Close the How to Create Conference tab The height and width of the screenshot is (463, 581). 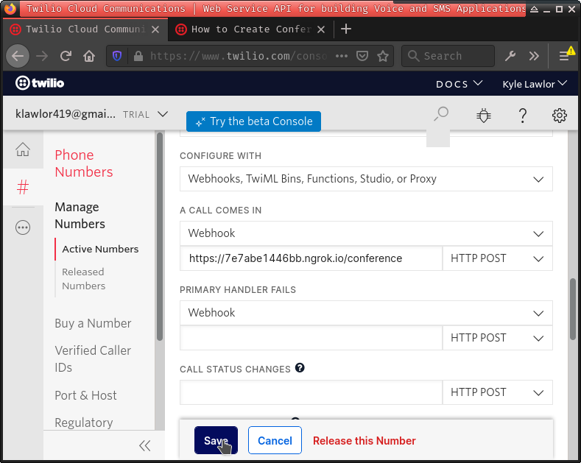pos(321,29)
